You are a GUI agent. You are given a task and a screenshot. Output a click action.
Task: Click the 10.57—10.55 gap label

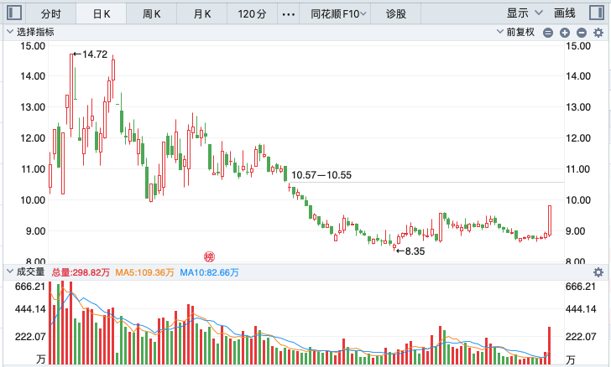pos(321,175)
